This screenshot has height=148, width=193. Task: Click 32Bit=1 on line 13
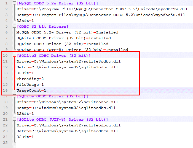pos(25,73)
